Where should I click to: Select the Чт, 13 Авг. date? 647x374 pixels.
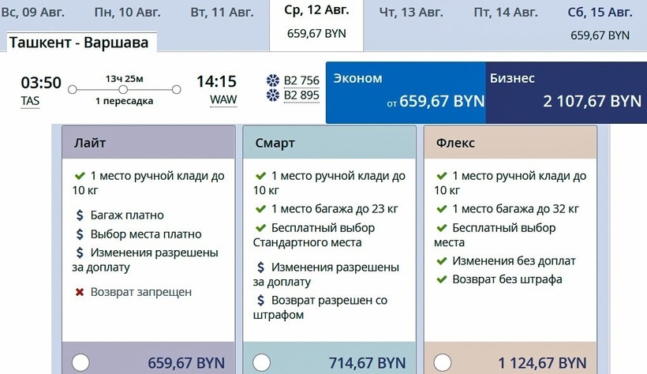pyautogui.click(x=410, y=13)
